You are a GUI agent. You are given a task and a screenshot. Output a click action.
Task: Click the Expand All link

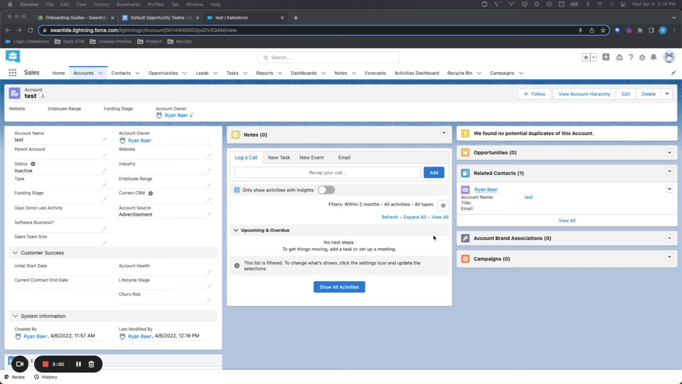click(415, 217)
